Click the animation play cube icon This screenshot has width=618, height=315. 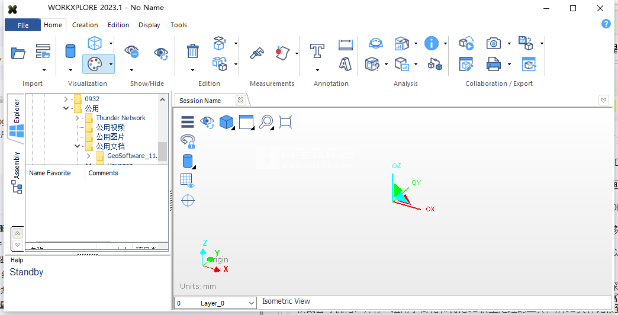click(x=466, y=43)
